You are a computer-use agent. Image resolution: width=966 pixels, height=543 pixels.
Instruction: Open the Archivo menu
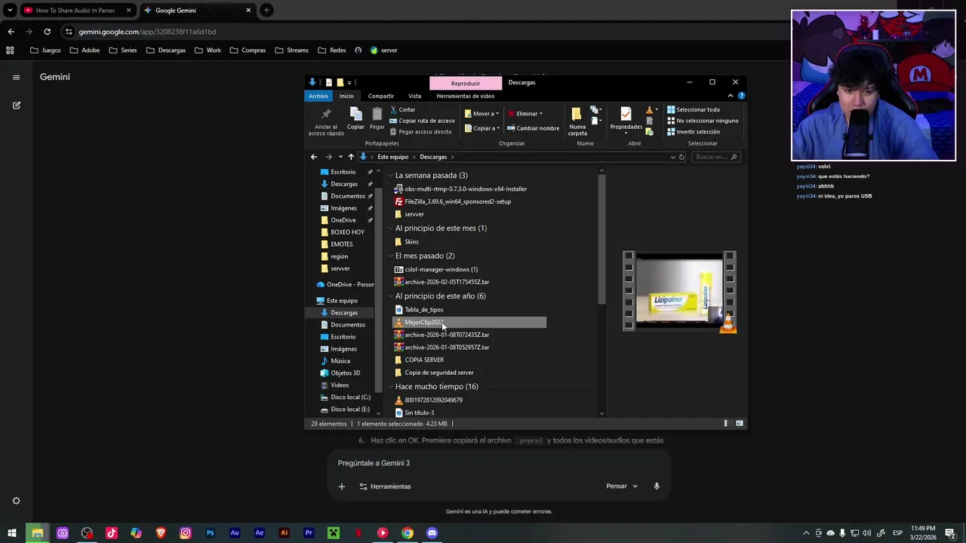coord(318,96)
